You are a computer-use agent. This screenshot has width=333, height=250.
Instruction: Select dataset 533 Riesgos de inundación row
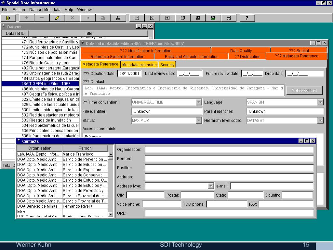[40, 120]
